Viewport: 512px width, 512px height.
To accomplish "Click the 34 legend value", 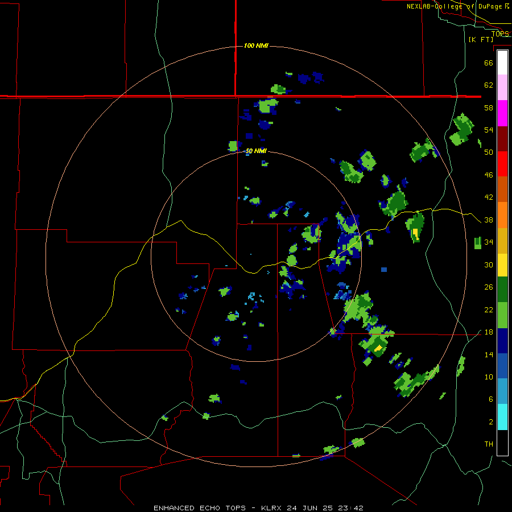I will [x=489, y=242].
